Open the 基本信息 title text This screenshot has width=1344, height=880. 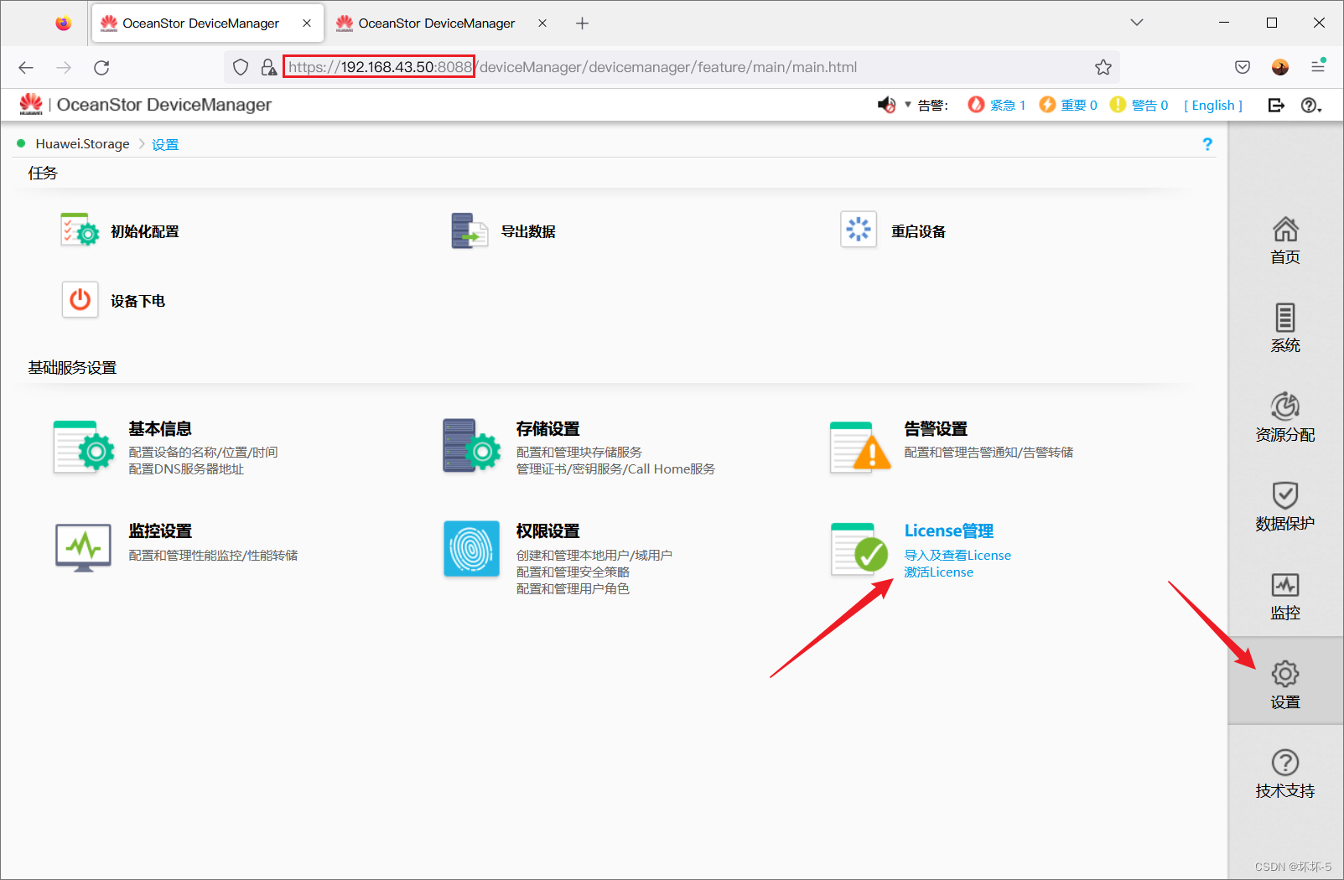point(160,428)
